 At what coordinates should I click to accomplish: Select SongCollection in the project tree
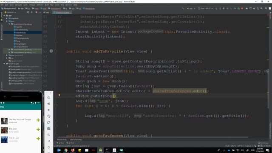tap(22, 47)
